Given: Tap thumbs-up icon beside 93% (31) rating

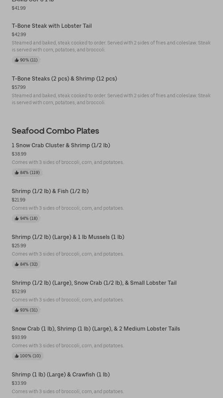Looking at the screenshot, I should 17,310.
